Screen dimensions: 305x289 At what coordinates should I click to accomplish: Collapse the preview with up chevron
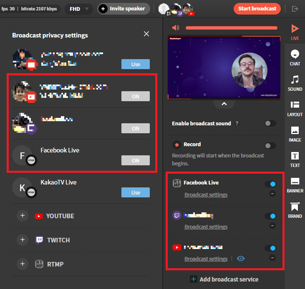pyautogui.click(x=224, y=104)
